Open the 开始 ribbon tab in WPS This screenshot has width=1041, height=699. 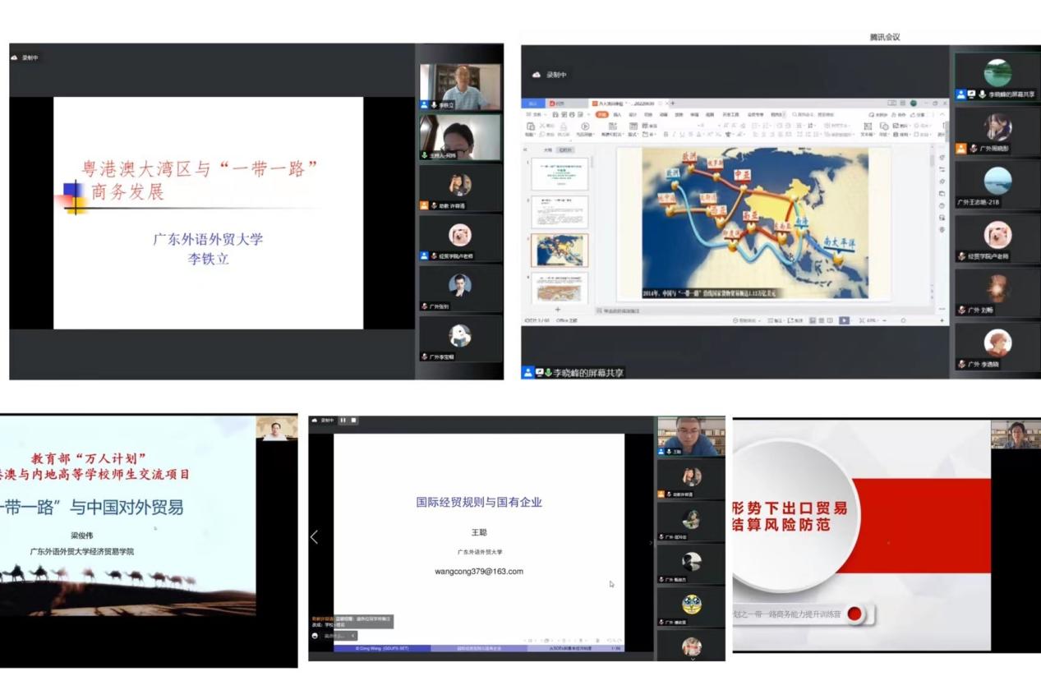click(601, 115)
